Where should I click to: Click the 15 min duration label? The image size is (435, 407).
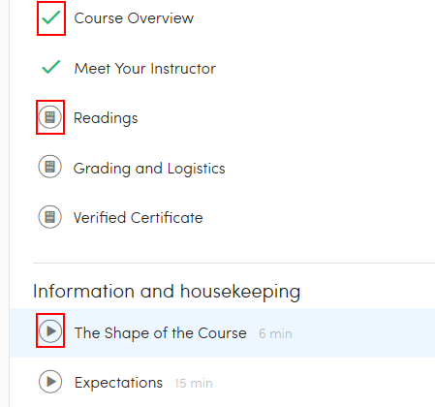click(x=194, y=384)
